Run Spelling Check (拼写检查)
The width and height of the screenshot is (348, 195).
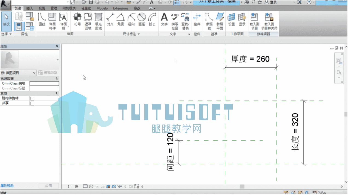point(175,21)
